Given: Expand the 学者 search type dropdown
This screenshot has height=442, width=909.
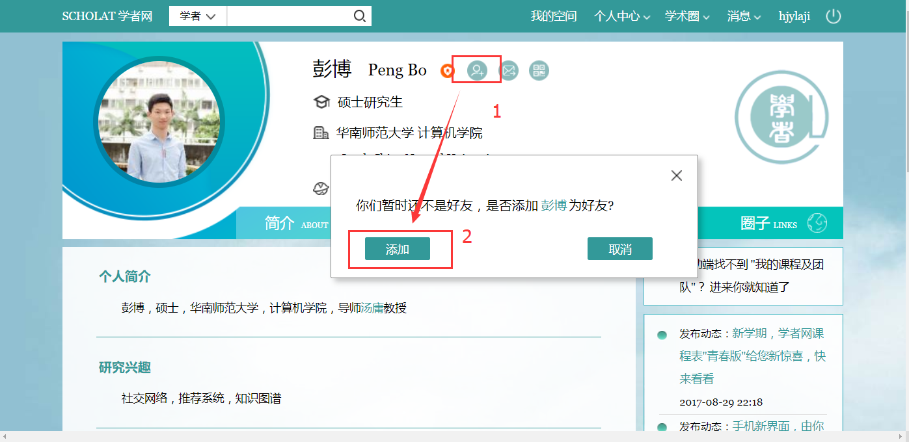Looking at the screenshot, I should point(197,16).
